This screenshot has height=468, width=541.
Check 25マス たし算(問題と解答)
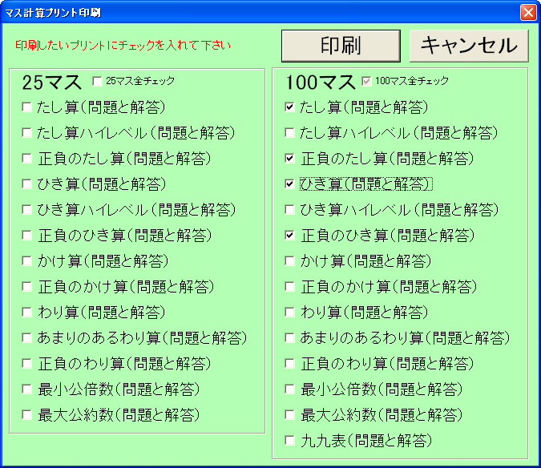coord(27,107)
